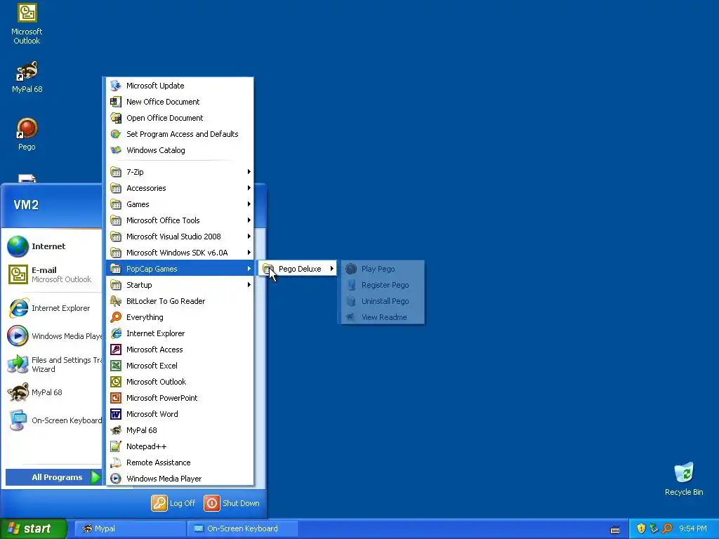The width and height of the screenshot is (719, 539).
Task: Select the Recycle Bin desktop icon
Action: [x=684, y=479]
